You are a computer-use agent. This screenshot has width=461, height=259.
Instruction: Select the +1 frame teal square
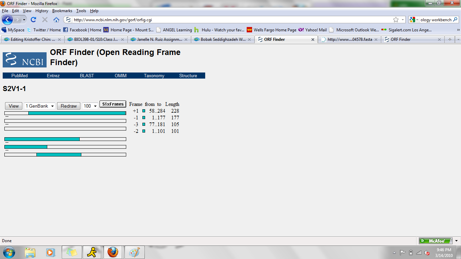point(144,111)
